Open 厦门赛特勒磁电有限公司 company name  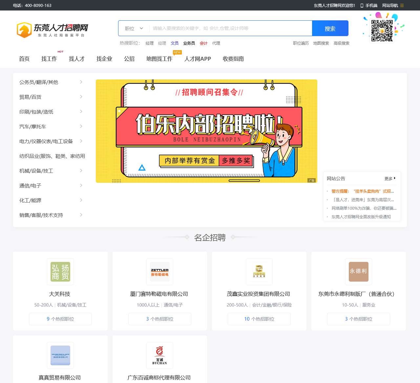(x=159, y=294)
